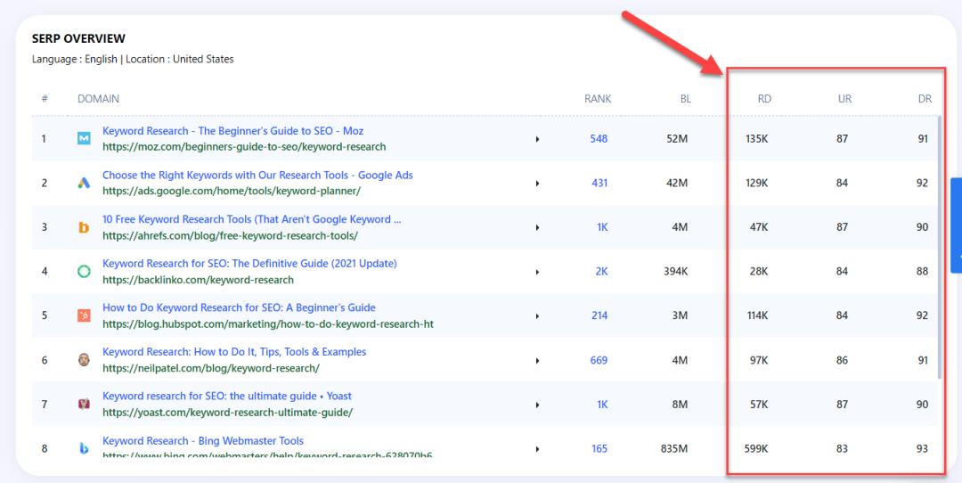Open 'Keyword Research: How to Do It, Tips' link

click(x=234, y=352)
